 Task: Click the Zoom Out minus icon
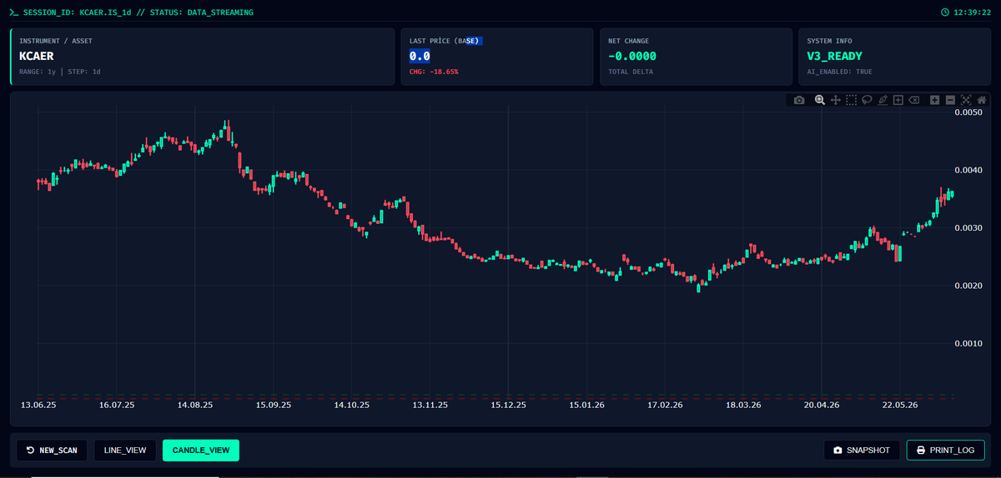coord(951,100)
